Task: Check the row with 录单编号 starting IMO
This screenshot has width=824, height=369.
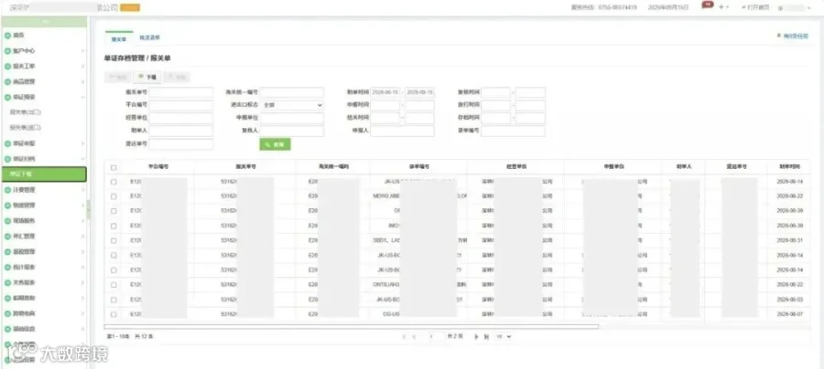Action: point(114,226)
